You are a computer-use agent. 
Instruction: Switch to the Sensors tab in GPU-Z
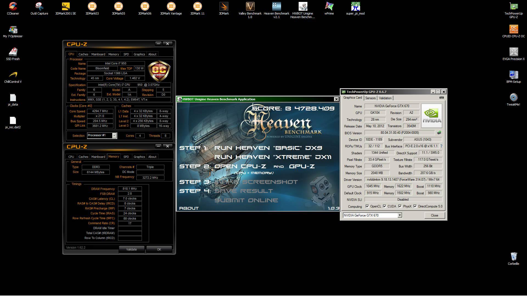(x=370, y=98)
